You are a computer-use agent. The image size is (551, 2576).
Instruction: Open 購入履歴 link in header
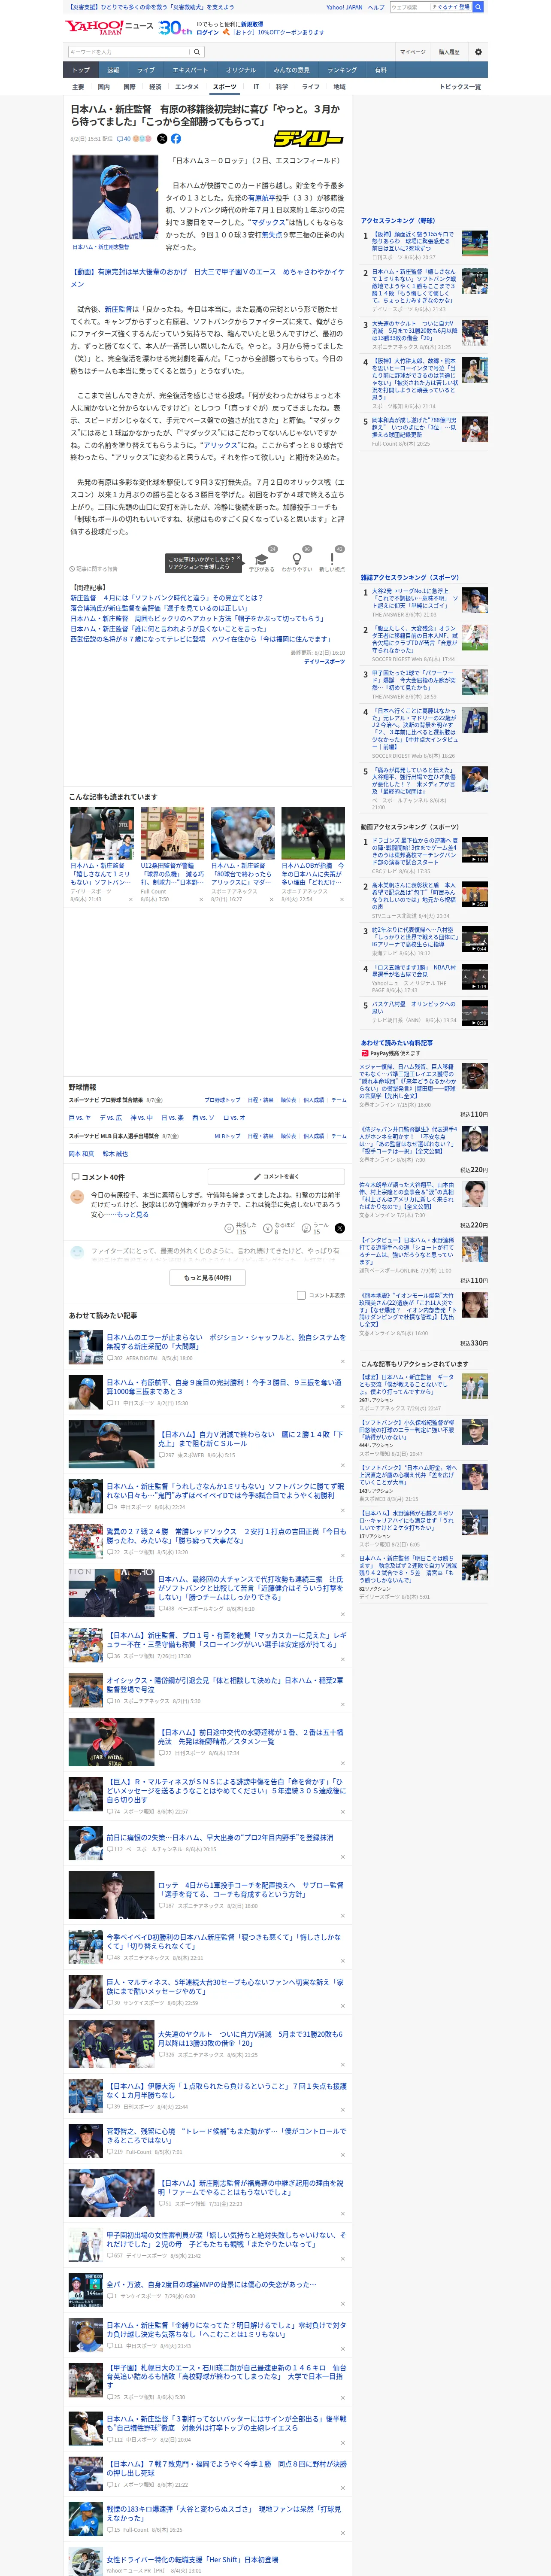click(x=449, y=52)
